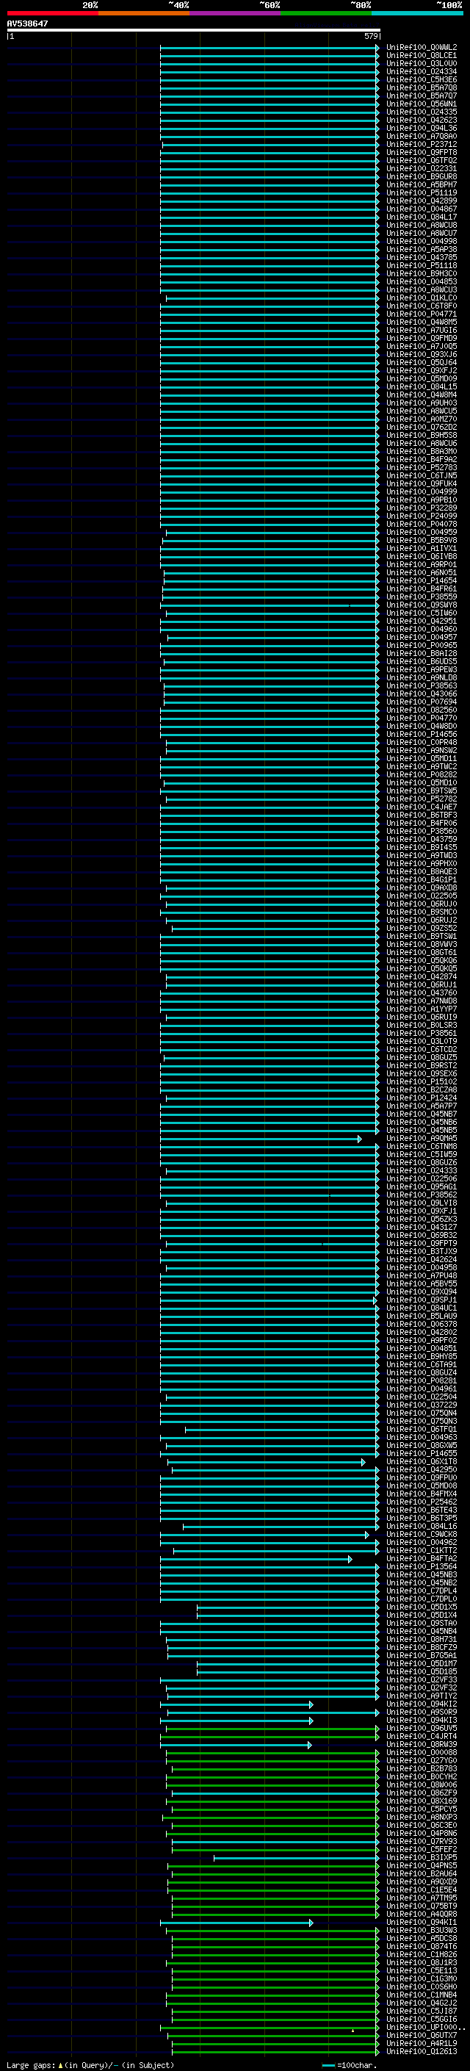Click the UniRef100_C5J187 label

[422, 2011]
